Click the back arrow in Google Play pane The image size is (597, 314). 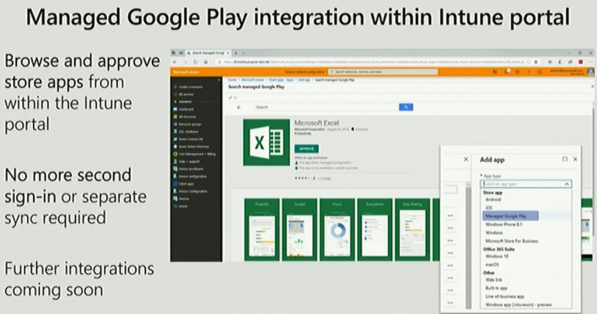point(239,108)
